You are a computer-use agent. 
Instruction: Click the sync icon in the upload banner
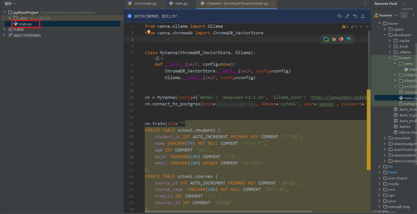click(x=340, y=16)
